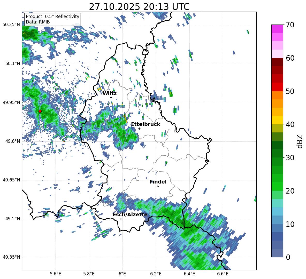The image size is (306, 279).
Task: Click the 6.2°E longitude tick label
Action: tap(156, 274)
